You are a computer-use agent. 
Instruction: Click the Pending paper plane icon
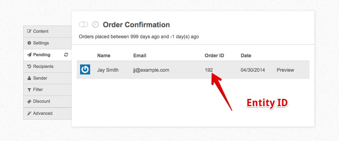tap(29, 55)
